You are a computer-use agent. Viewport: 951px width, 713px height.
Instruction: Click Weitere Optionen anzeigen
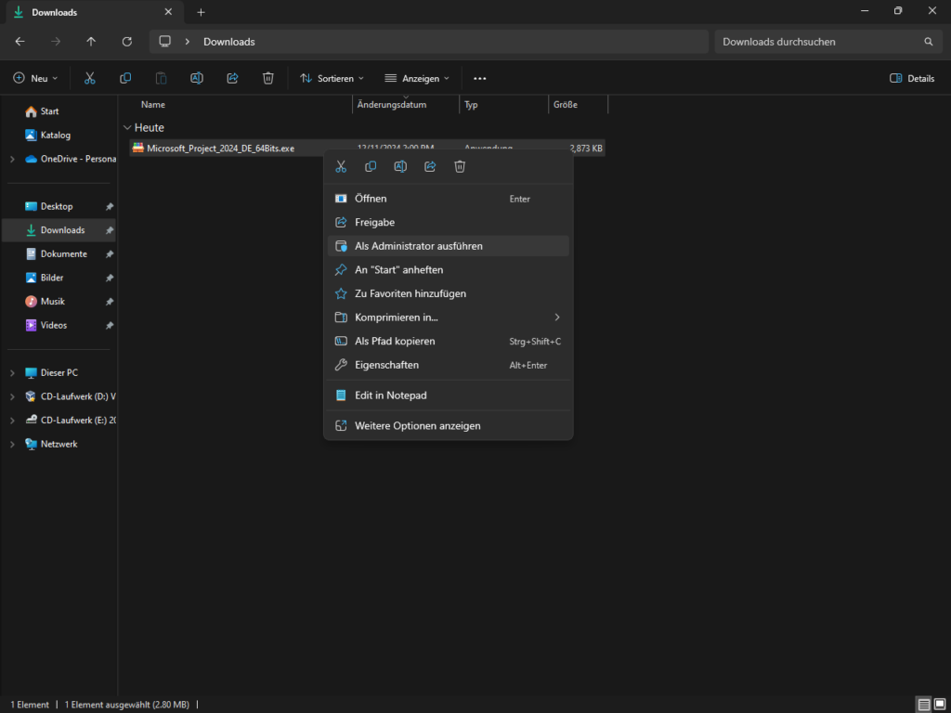coord(418,426)
